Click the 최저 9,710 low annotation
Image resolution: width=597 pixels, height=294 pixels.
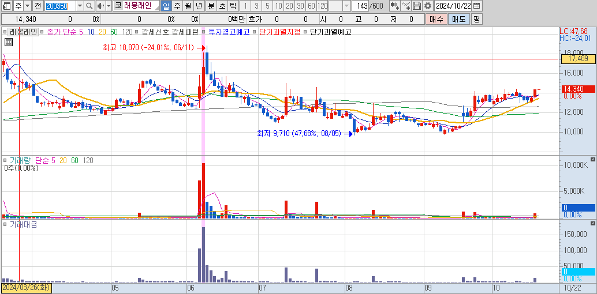point(300,134)
